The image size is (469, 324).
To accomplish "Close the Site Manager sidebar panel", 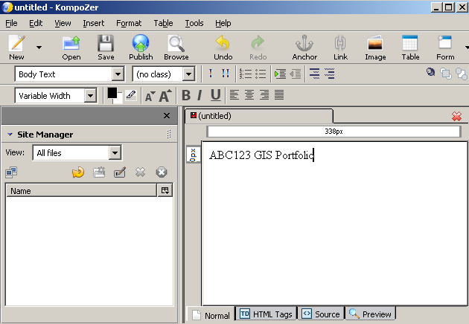I will pos(167,116).
